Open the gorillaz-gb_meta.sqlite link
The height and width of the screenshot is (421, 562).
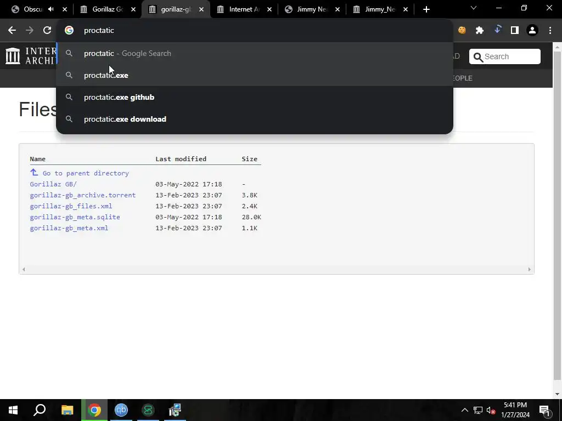(75, 217)
